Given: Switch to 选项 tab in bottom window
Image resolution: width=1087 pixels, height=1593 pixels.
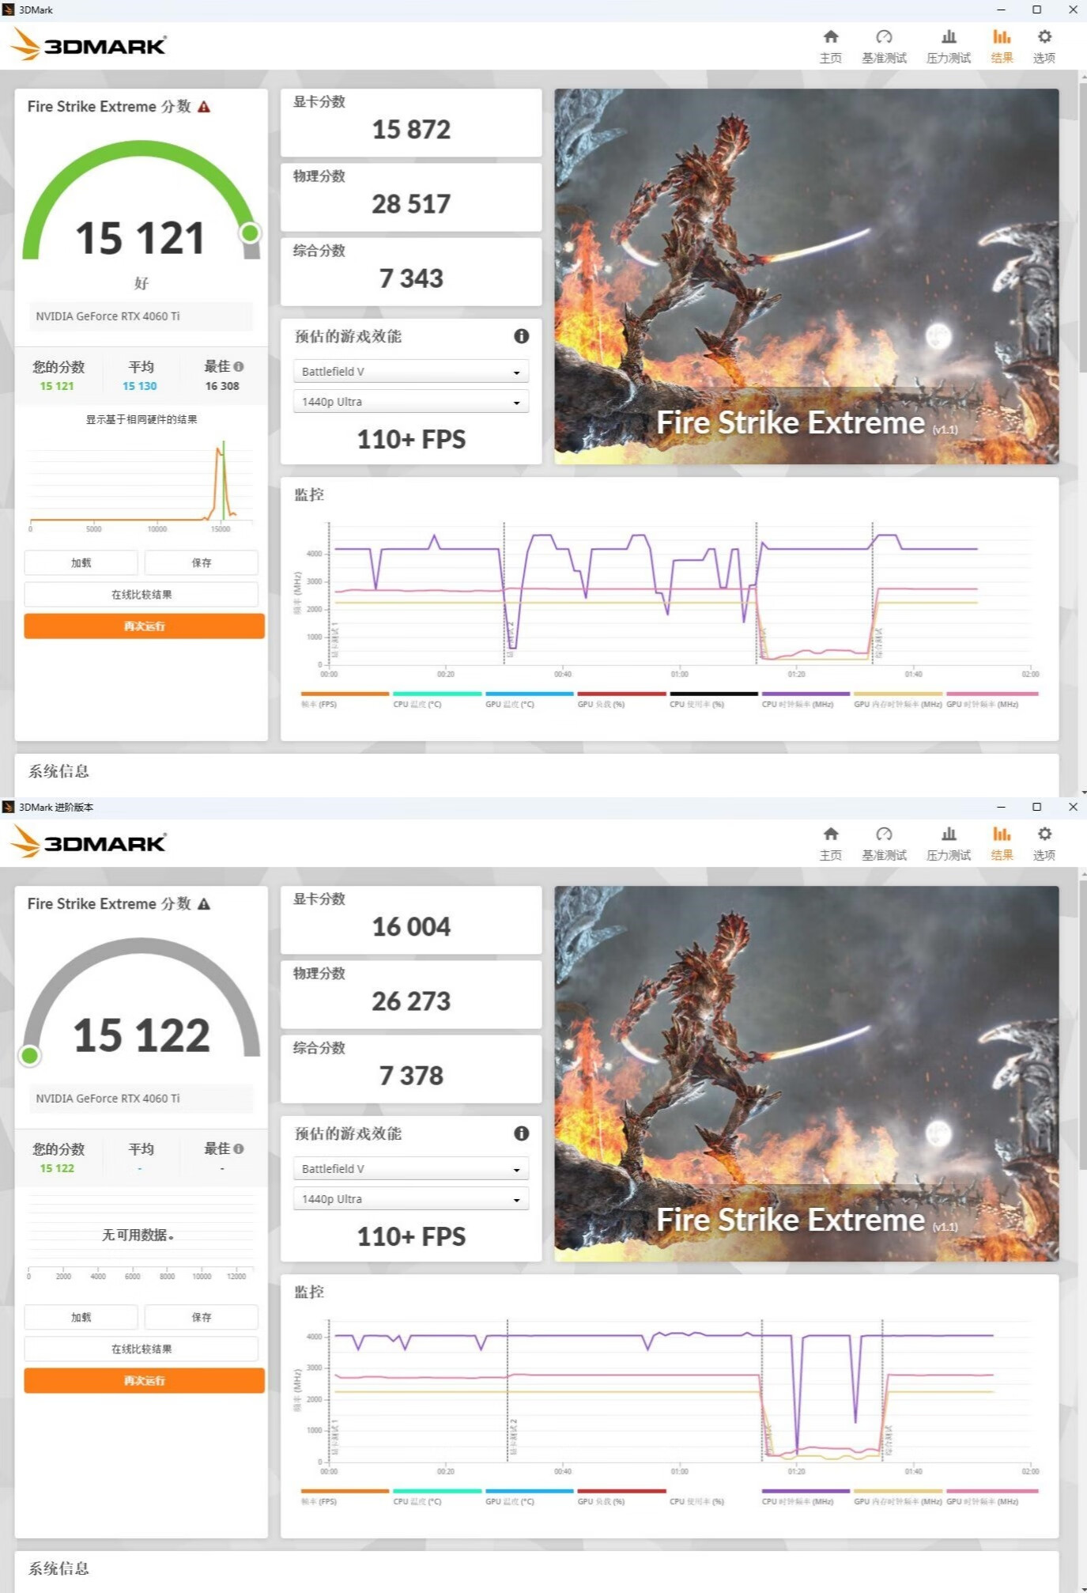Looking at the screenshot, I should (1044, 843).
